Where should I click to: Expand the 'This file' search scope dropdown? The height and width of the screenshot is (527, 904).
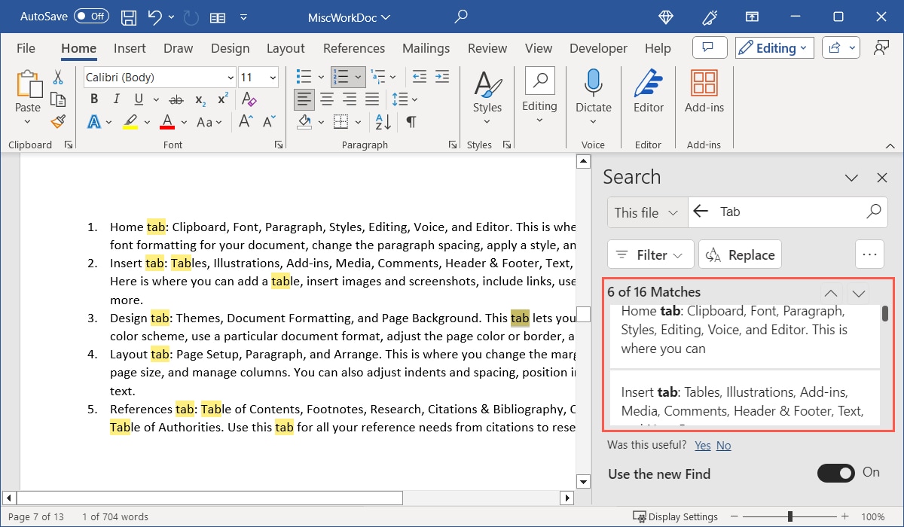(x=646, y=212)
